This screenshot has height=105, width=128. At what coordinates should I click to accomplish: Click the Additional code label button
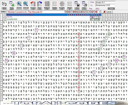tap(47, 9)
